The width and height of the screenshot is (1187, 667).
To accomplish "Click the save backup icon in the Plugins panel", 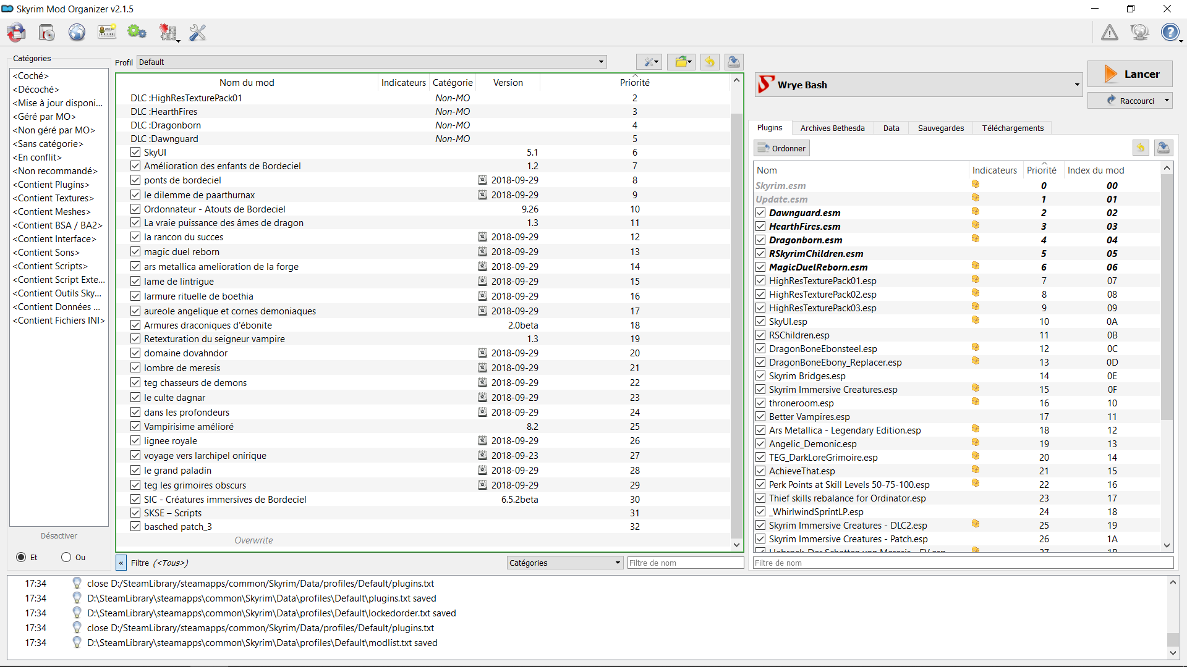I will click(x=1164, y=148).
